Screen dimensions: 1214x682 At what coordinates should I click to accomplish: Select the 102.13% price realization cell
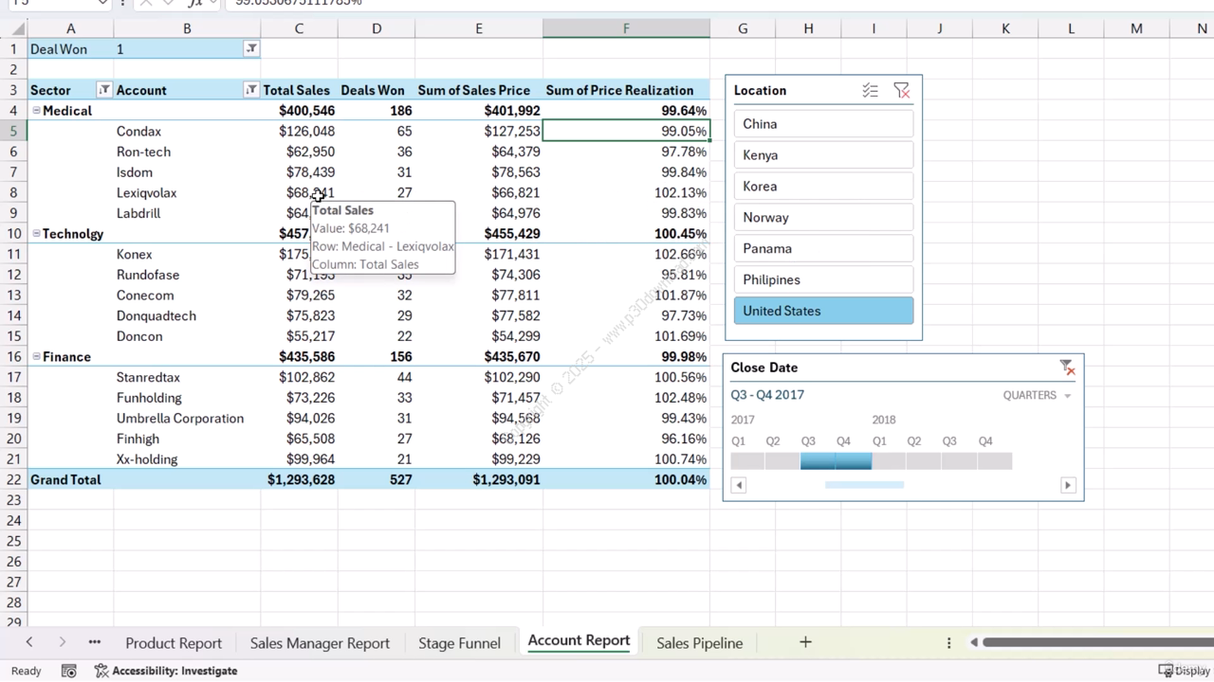point(626,193)
